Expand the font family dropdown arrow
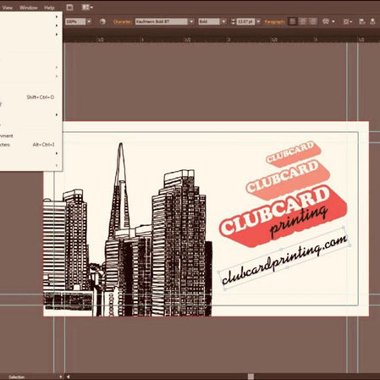 point(191,22)
